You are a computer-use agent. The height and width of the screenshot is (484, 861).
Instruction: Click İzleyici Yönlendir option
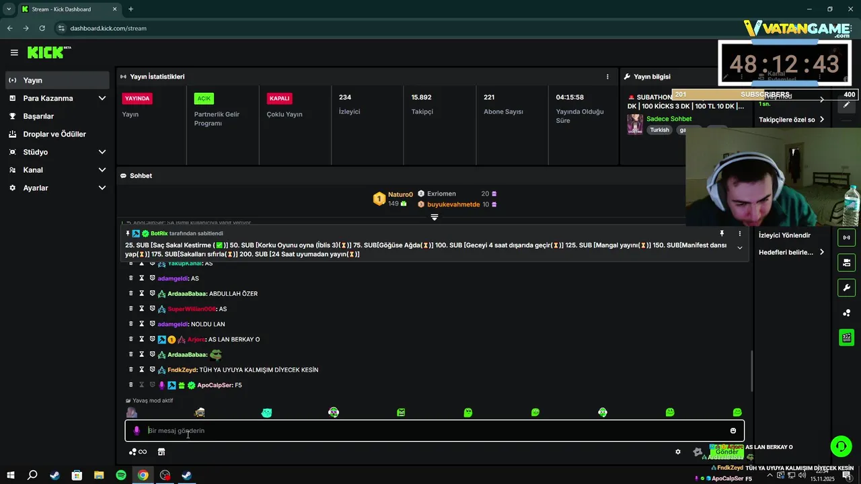784,235
